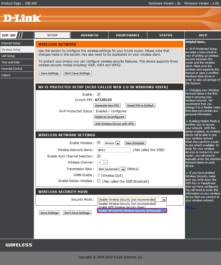Click Reset PIN to Default button

(140, 105)
